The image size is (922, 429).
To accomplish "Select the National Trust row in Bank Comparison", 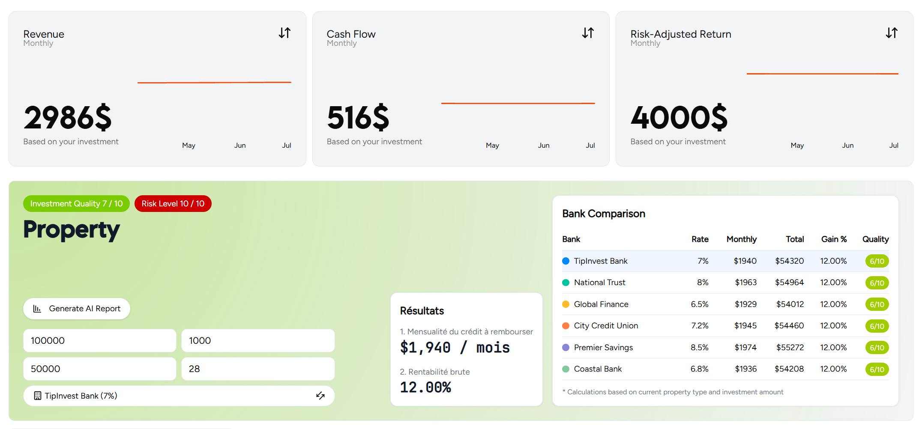I will pos(725,283).
